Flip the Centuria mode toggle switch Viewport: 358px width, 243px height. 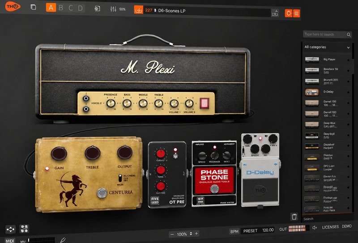(x=120, y=178)
